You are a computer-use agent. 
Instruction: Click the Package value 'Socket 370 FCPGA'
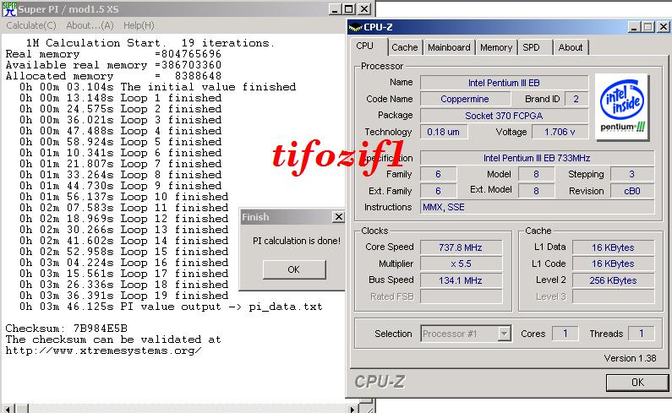504,116
